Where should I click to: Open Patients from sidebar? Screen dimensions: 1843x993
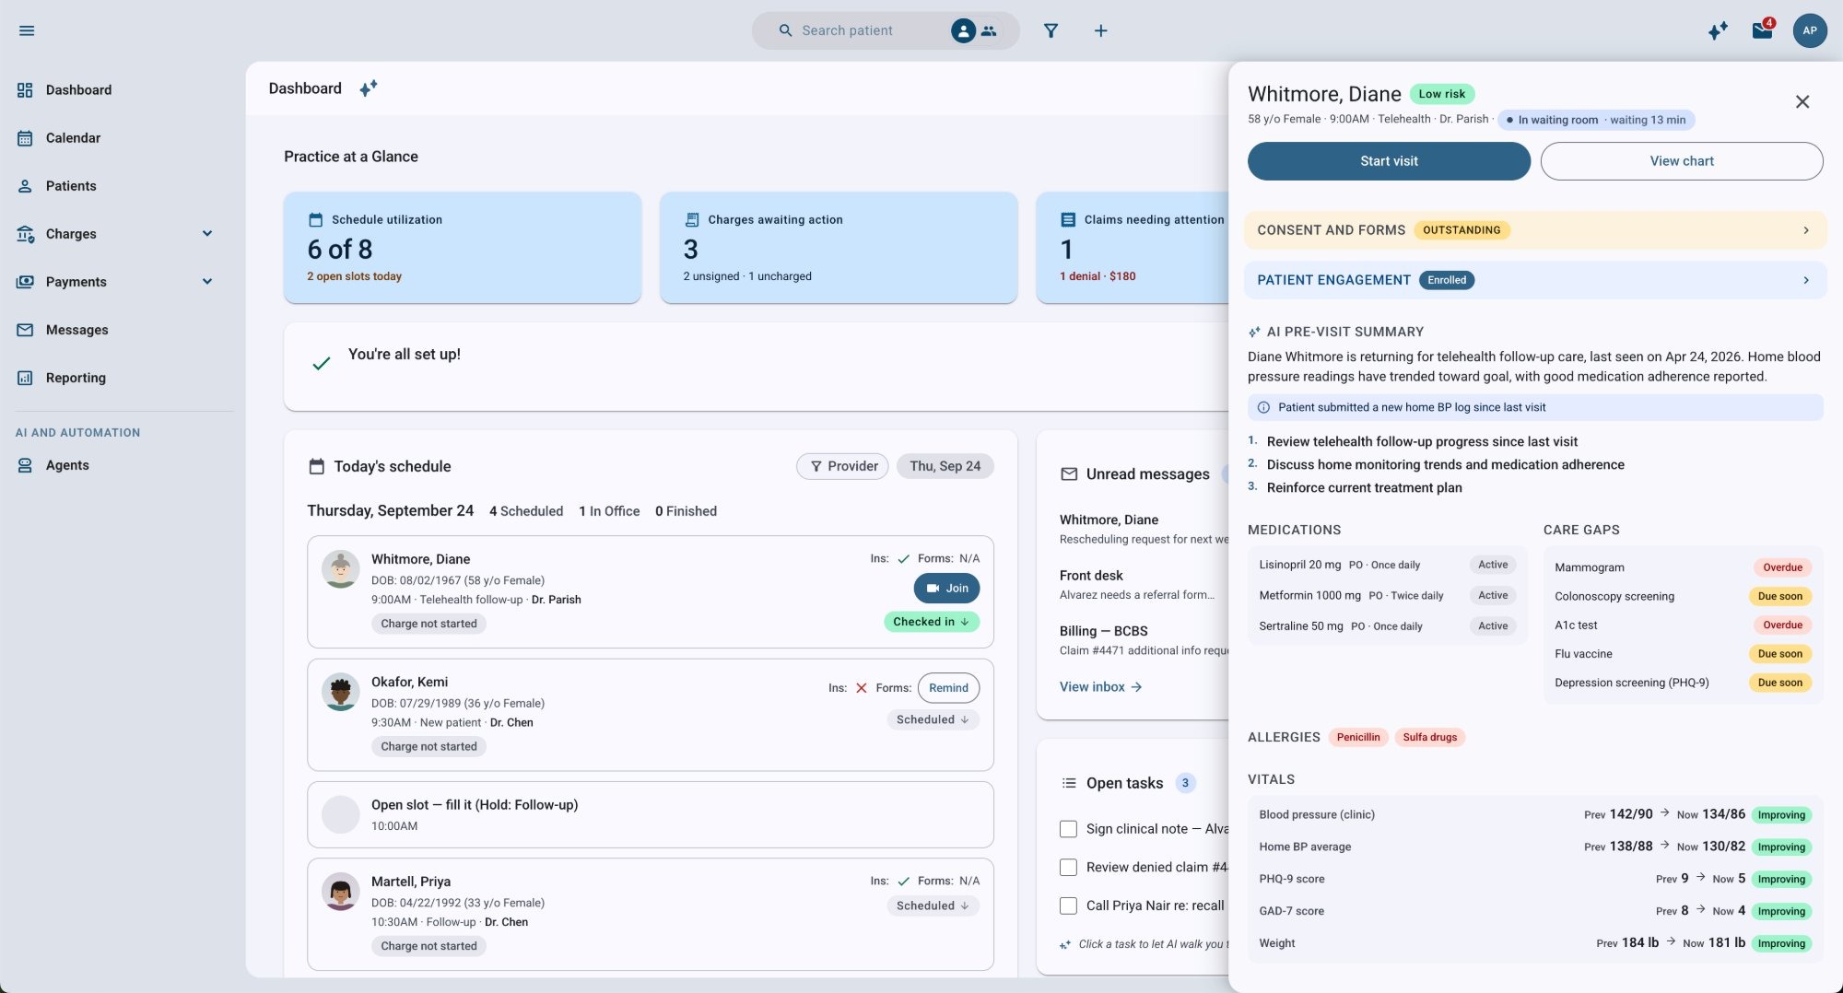coord(71,186)
